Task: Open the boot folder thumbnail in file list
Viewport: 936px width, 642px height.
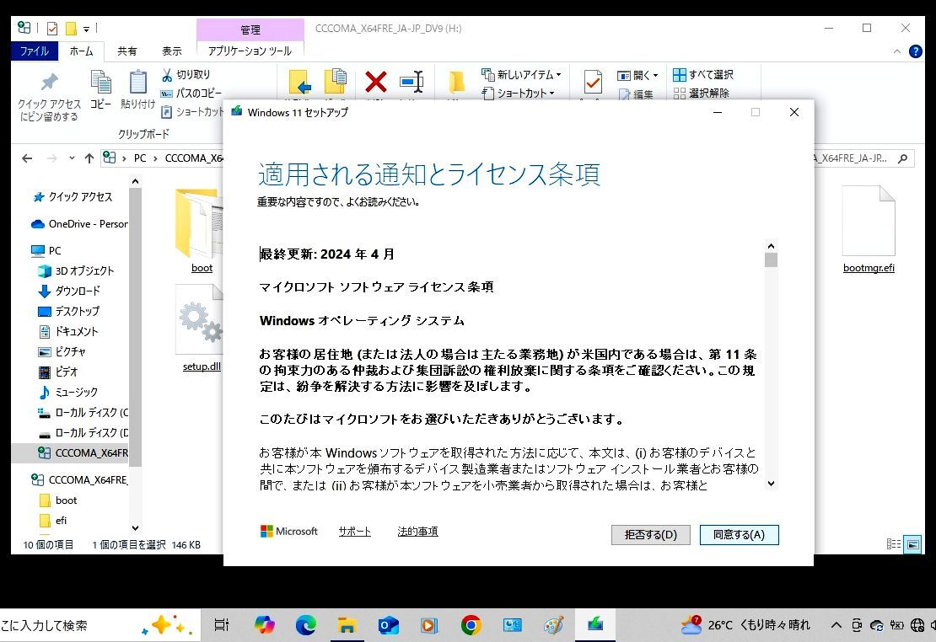Action: (x=199, y=223)
